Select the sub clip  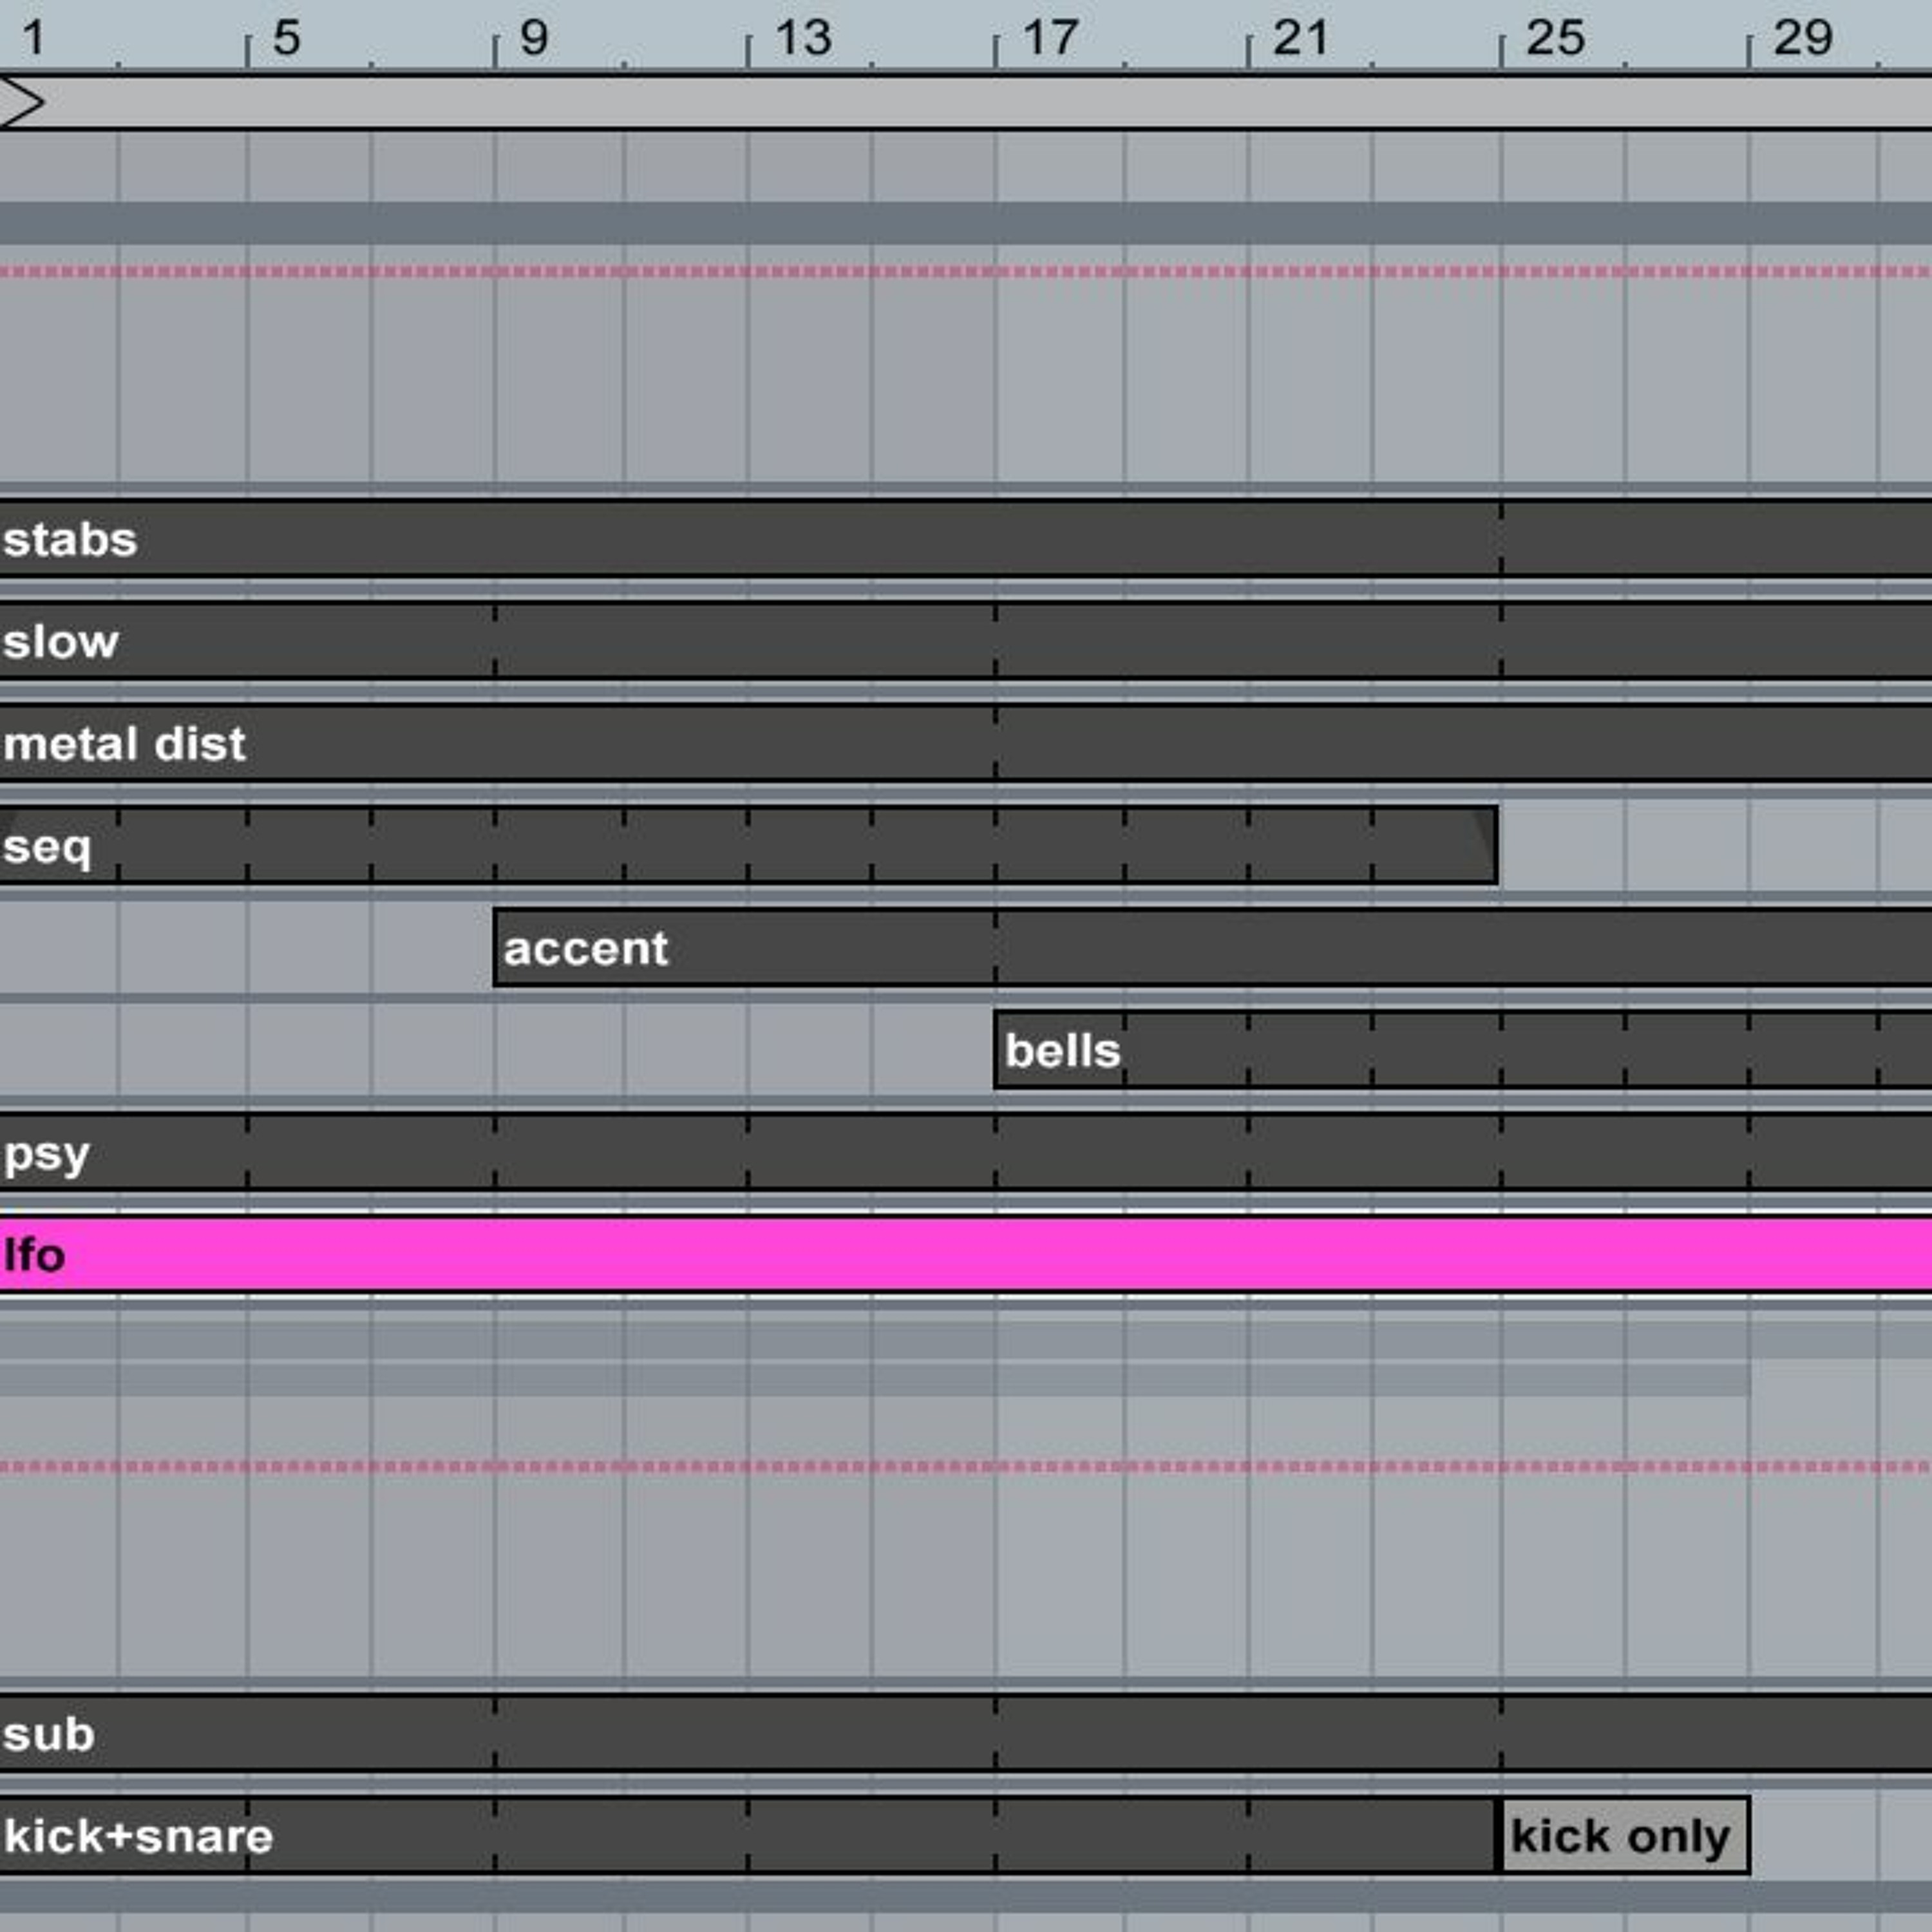(700, 1734)
